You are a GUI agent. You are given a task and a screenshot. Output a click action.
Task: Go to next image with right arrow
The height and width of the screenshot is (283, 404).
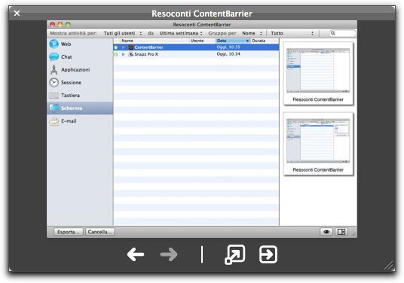tap(169, 254)
